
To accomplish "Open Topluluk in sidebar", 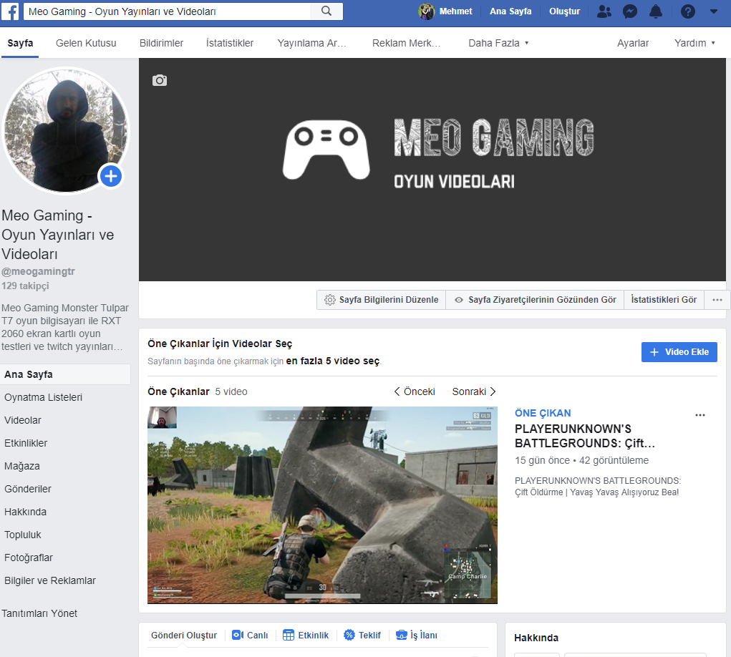I will (22, 535).
